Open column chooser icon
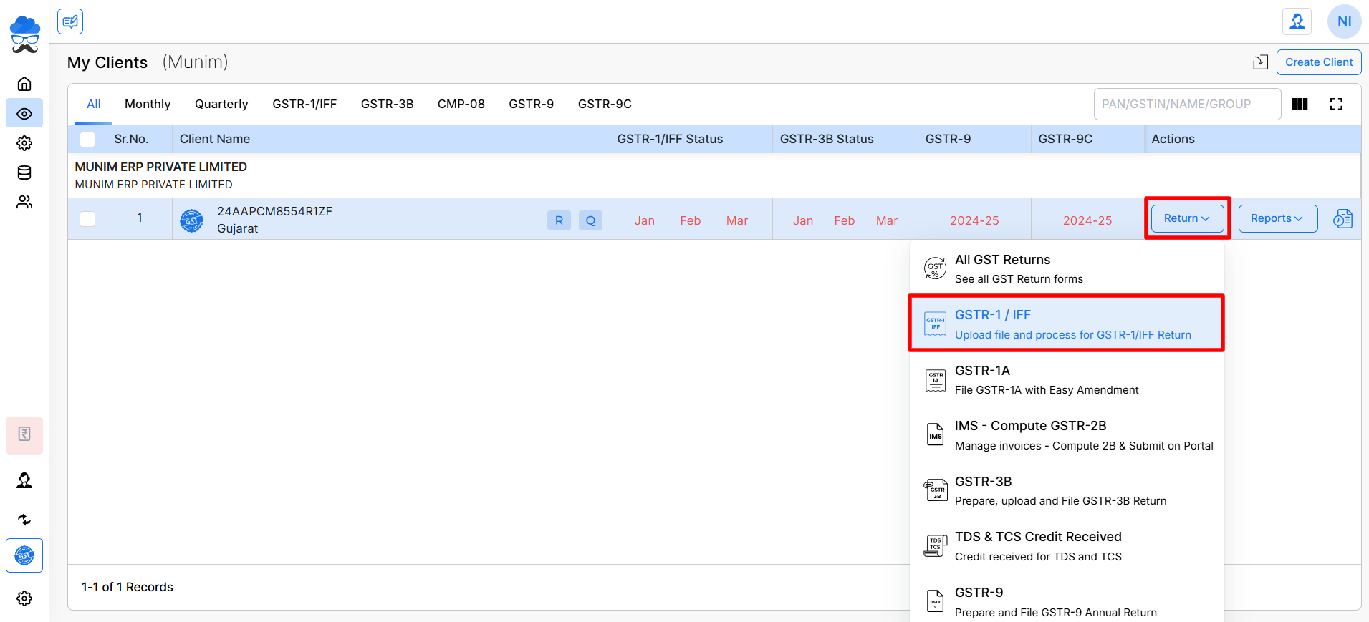 1300,105
